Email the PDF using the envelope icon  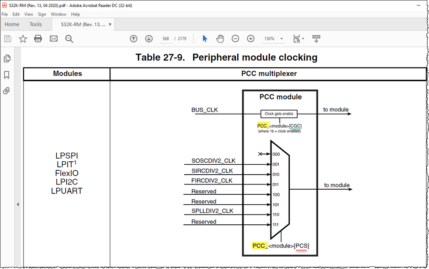pyautogui.click(x=53, y=39)
